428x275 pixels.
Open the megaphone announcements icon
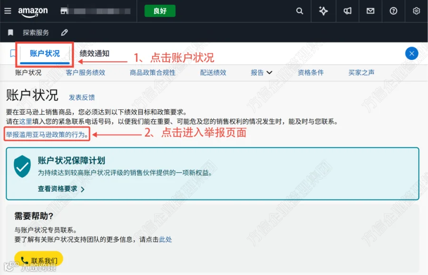pyautogui.click(x=347, y=11)
